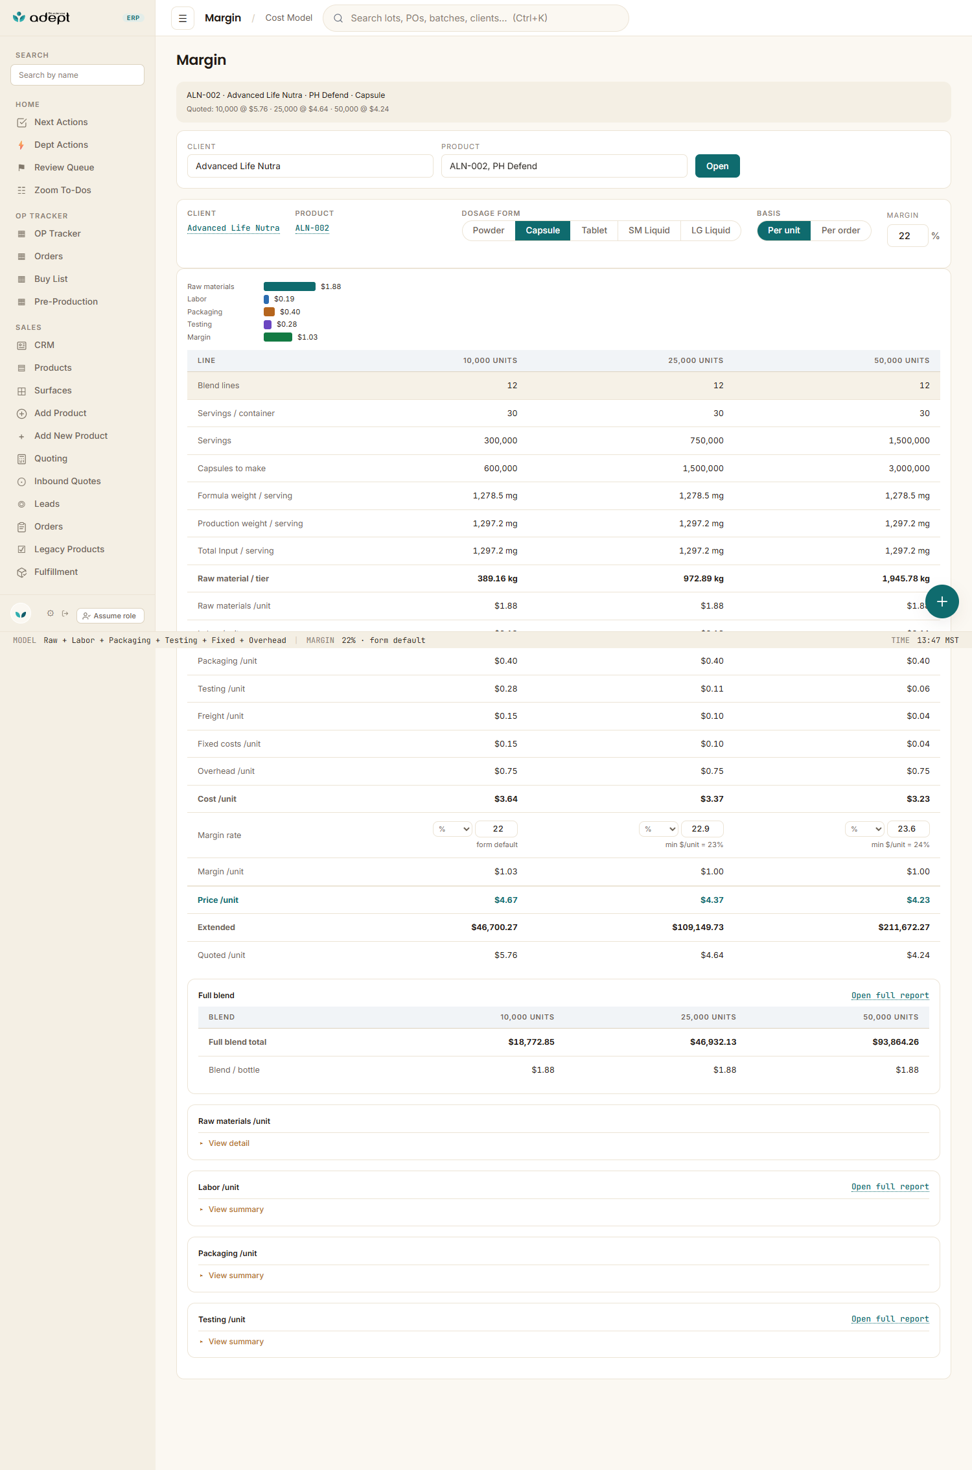This screenshot has width=972, height=1470.
Task: Open settings via the gear icon
Action: pos(51,613)
